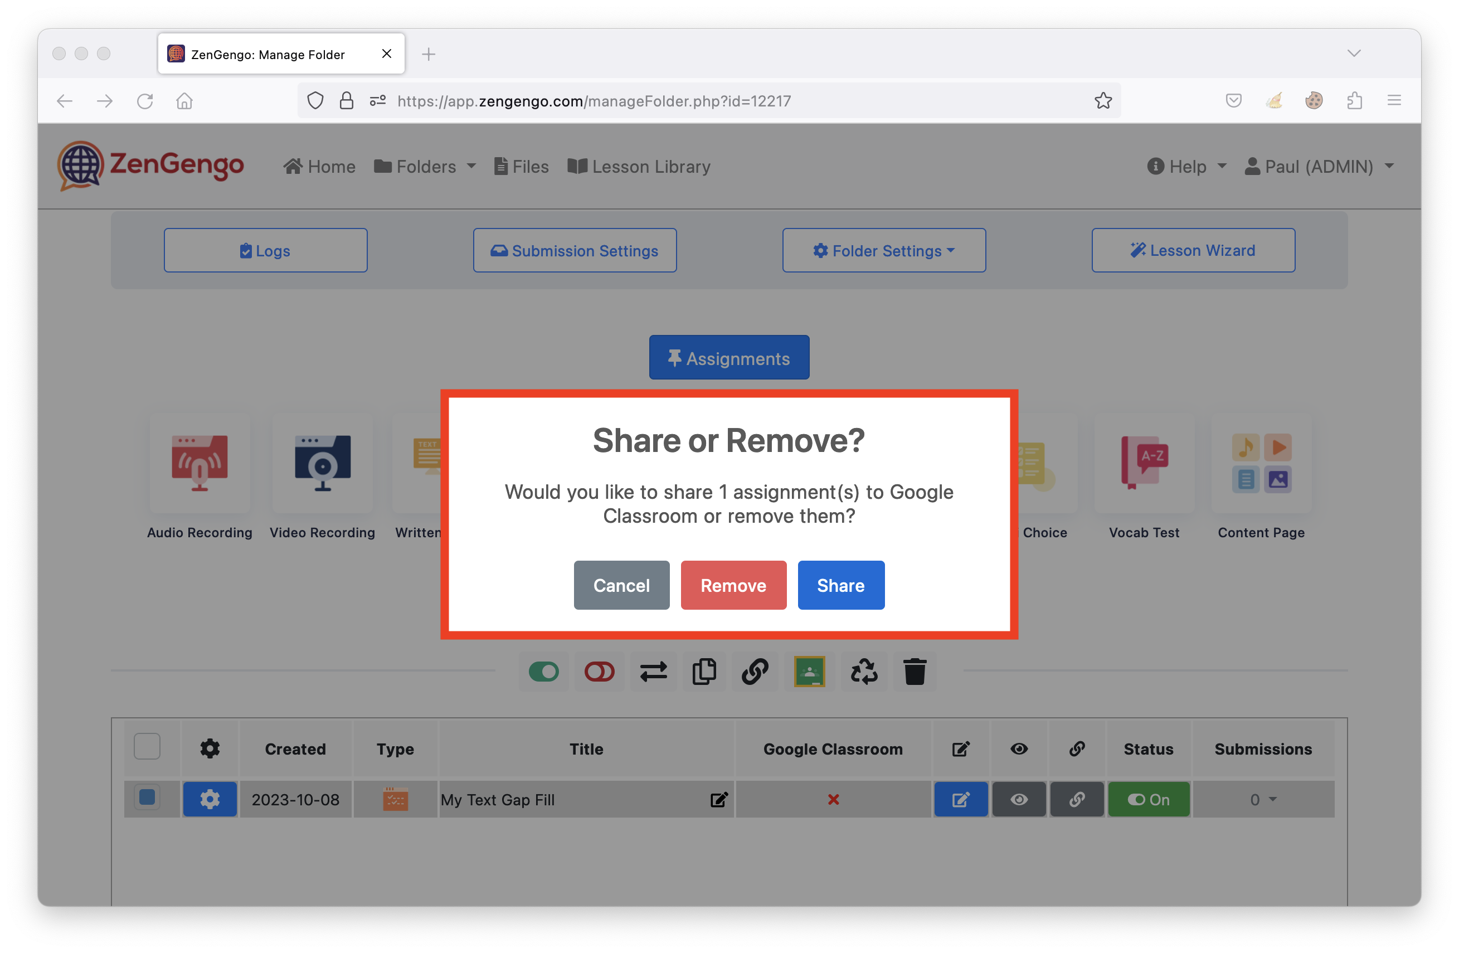The image size is (1459, 953).
Task: Open the Lesson Library
Action: [639, 166]
